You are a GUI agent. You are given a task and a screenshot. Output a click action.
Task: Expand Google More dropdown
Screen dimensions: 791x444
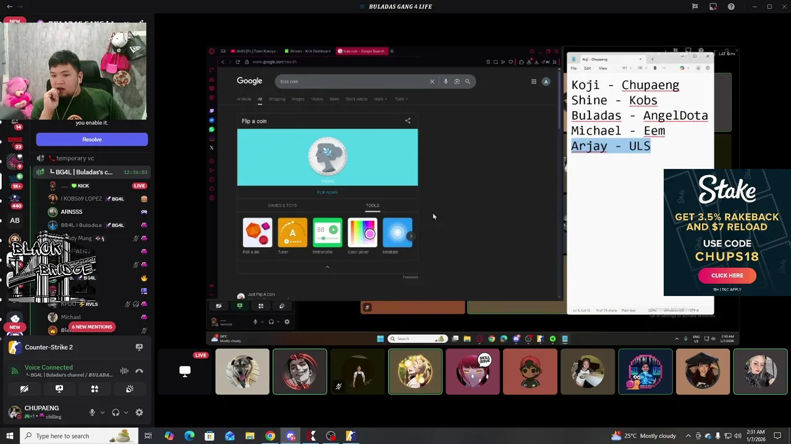point(380,99)
